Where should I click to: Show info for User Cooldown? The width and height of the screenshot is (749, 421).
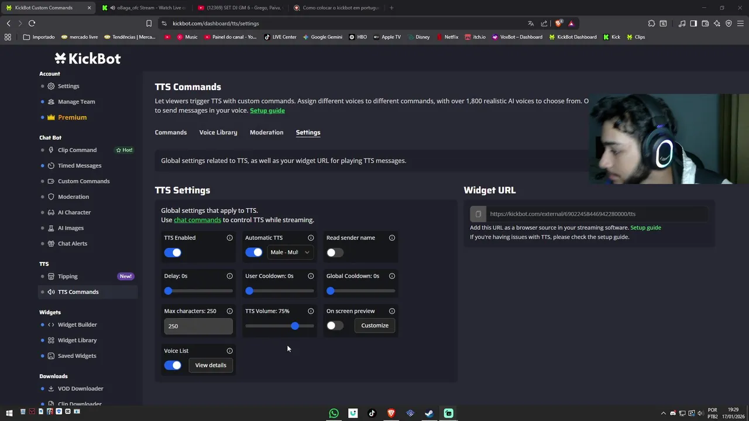click(x=311, y=276)
